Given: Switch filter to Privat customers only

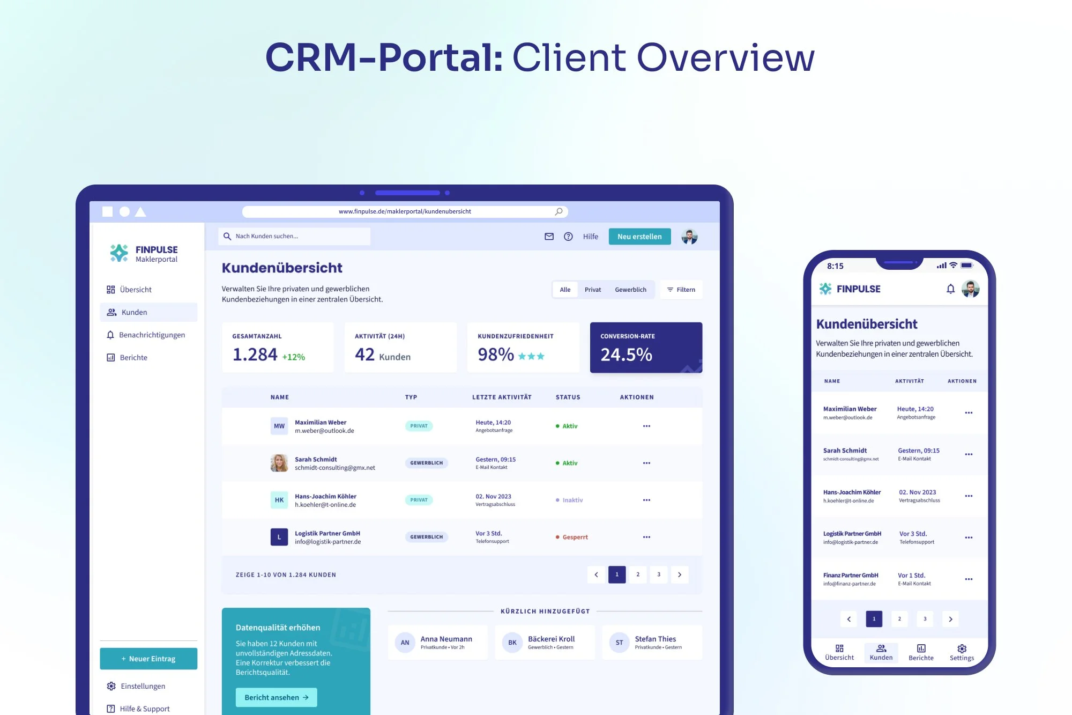Looking at the screenshot, I should pyautogui.click(x=593, y=289).
